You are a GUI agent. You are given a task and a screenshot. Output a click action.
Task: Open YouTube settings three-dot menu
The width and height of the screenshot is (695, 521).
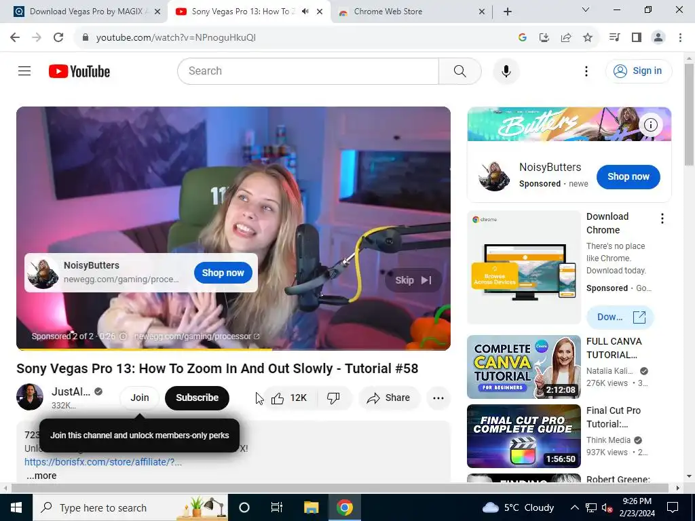coord(586,71)
